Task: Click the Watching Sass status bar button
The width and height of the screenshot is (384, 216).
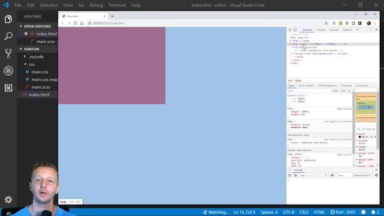Action: [x=215, y=212]
